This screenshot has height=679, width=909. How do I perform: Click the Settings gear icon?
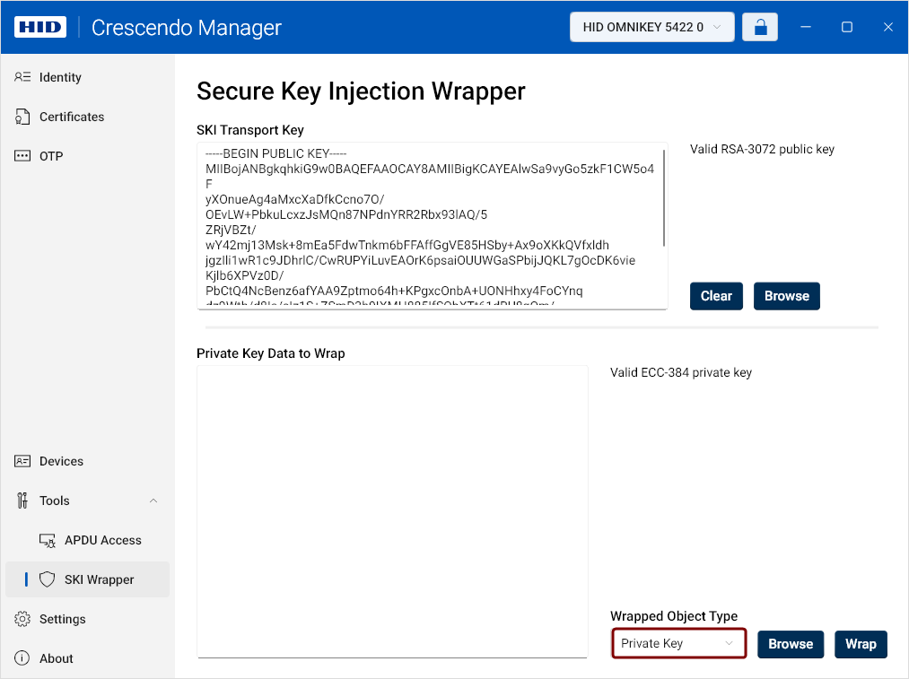click(x=22, y=619)
